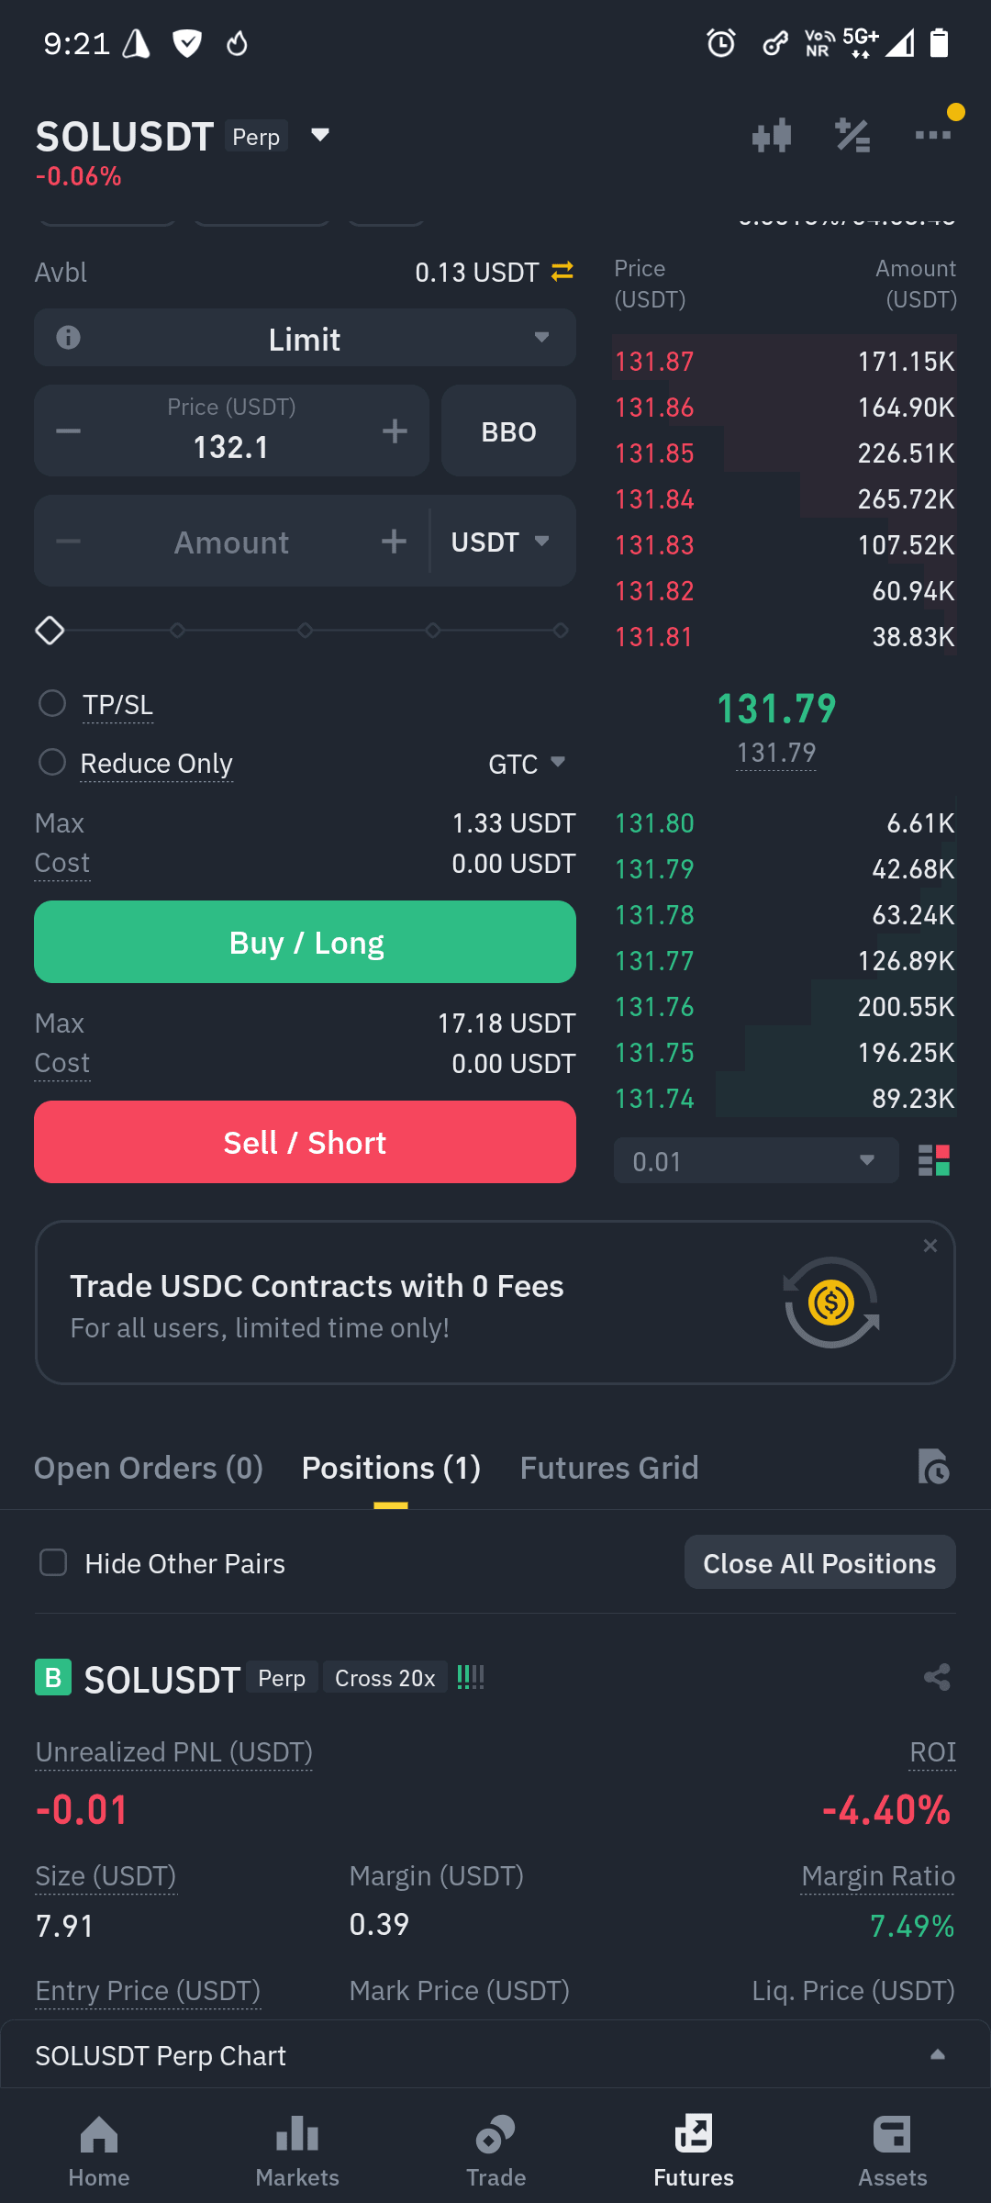Tap the USDT transfer arrows icon
991x2203 pixels.
[x=562, y=272]
